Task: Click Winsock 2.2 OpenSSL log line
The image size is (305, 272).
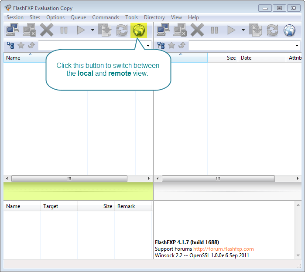Action: [x=202, y=255]
